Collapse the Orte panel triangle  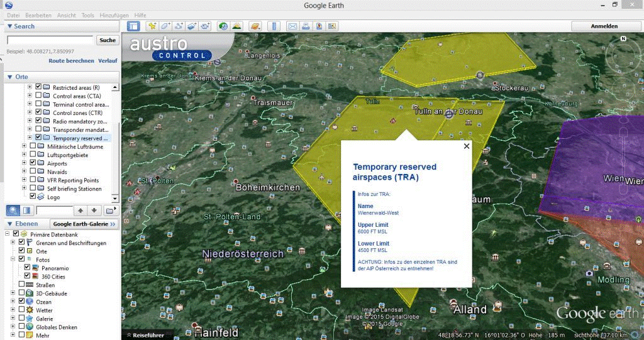tap(9, 77)
